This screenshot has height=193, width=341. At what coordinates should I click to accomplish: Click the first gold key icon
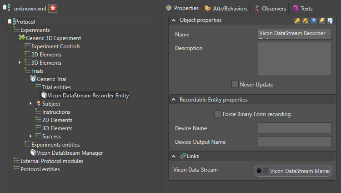[297, 20]
